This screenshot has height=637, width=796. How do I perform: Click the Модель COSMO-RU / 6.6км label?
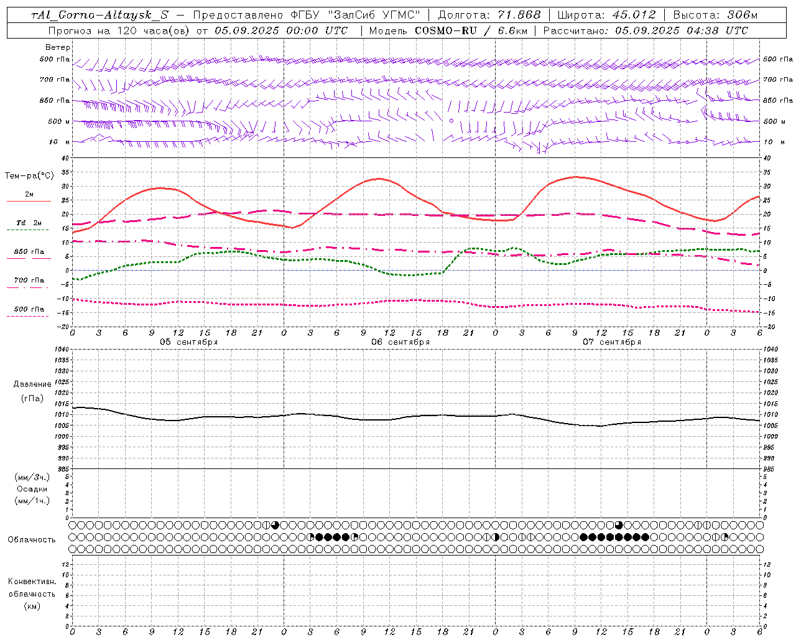[448, 30]
